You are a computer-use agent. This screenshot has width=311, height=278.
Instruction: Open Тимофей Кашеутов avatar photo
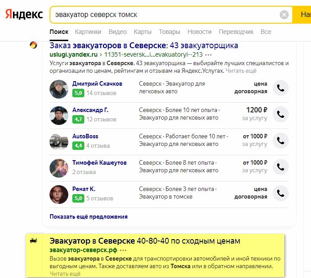tap(59, 168)
